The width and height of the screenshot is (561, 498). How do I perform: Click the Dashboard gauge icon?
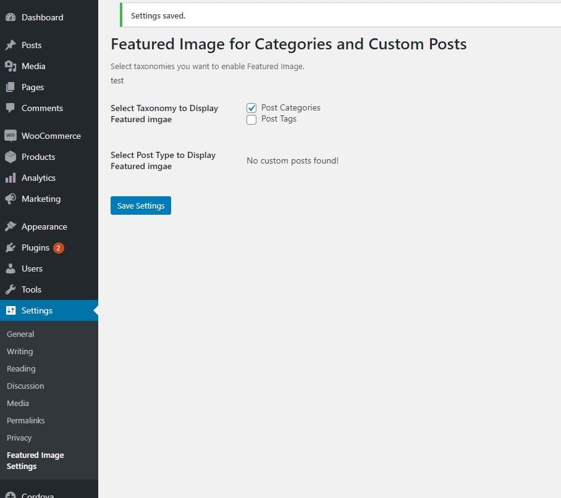[x=11, y=17]
